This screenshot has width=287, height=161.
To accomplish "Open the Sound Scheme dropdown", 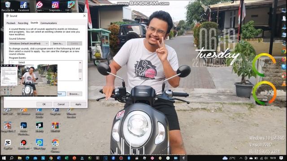I will pos(29,43).
